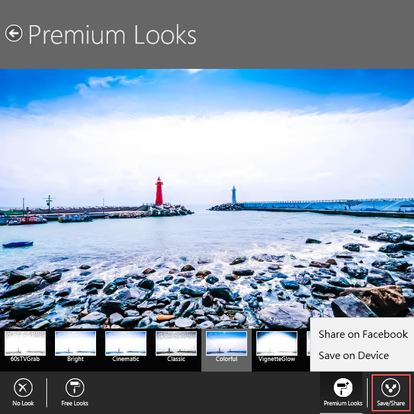Apply the Bright look thumbnail

76,344
